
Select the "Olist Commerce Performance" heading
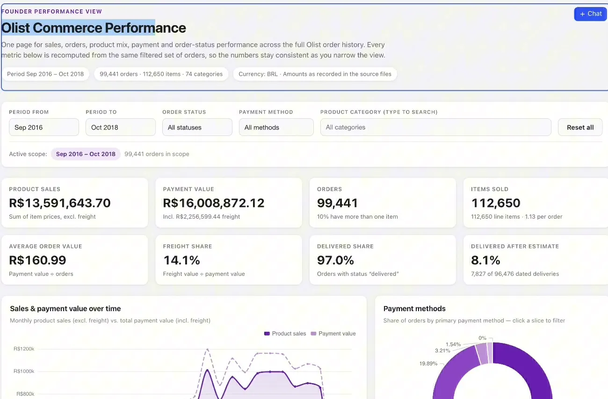click(x=94, y=28)
